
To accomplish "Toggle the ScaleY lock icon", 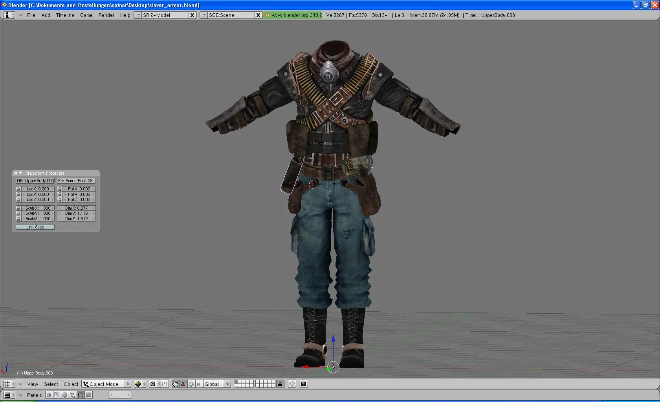I will pos(18,213).
